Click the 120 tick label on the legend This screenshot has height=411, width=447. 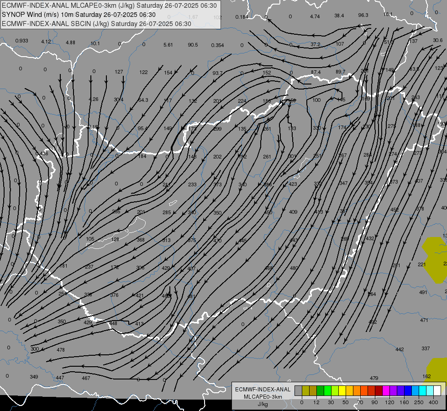coord(389,402)
